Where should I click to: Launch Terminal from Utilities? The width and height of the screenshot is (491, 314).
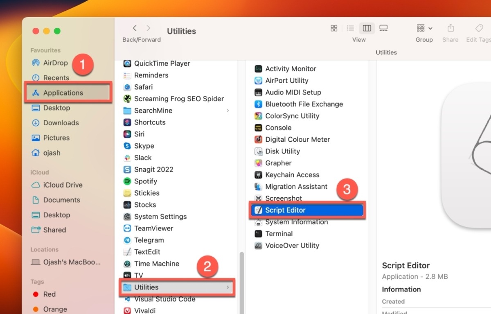click(279, 233)
